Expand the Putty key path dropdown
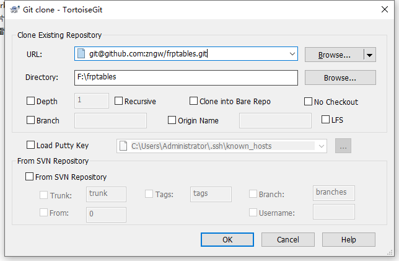 321,146
